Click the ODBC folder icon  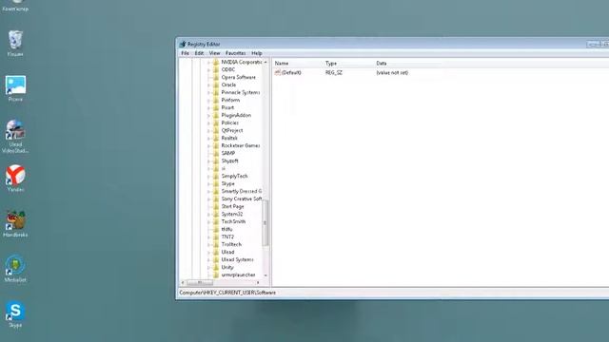[216, 69]
